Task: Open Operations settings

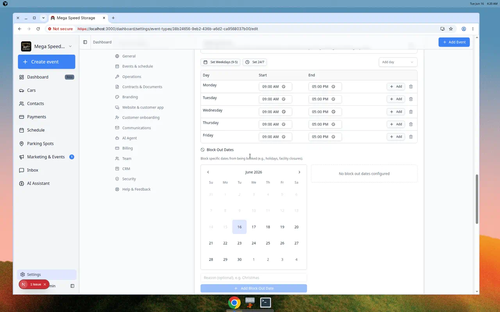Action: pos(132,77)
